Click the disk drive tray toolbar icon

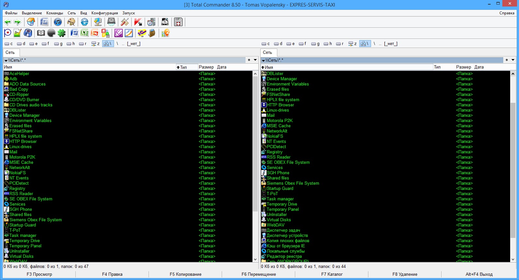click(x=111, y=22)
